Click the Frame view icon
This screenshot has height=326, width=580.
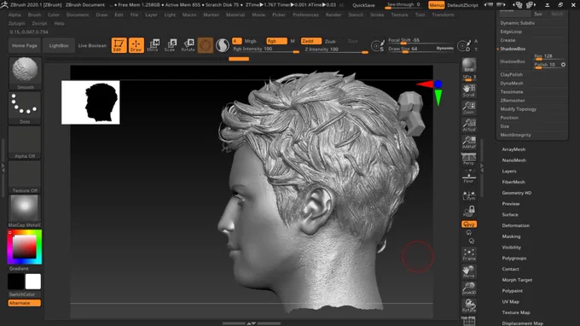coord(468,254)
